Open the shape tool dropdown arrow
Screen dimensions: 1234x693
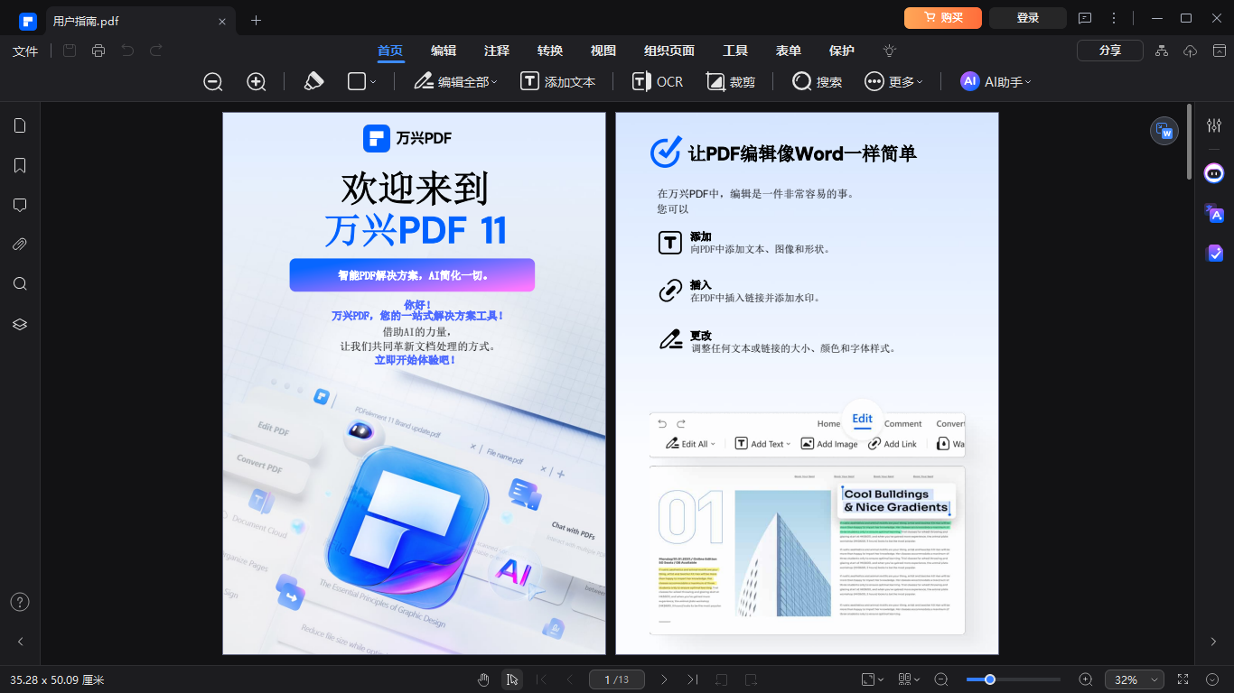(373, 82)
